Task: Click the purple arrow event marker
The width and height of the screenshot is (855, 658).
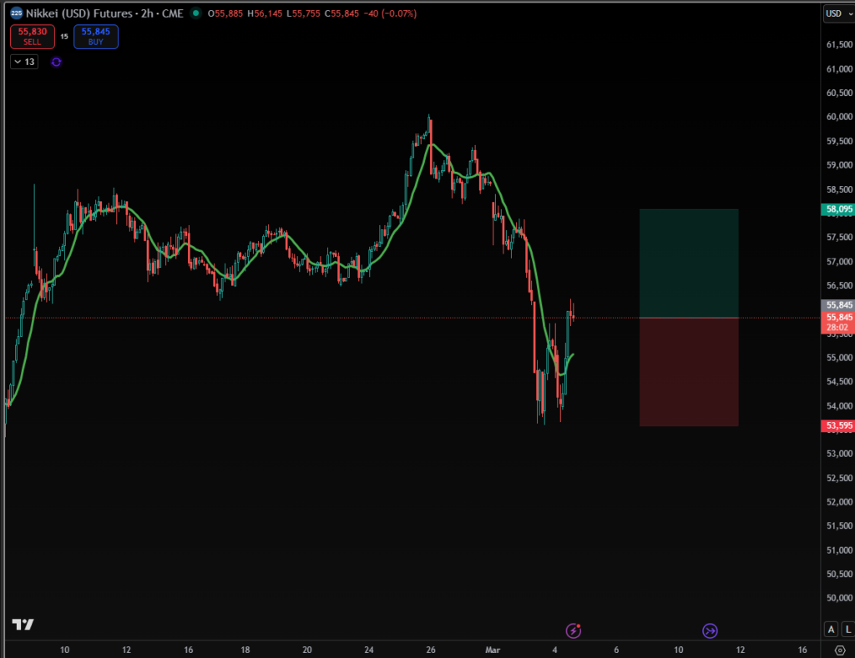Action: 710,630
